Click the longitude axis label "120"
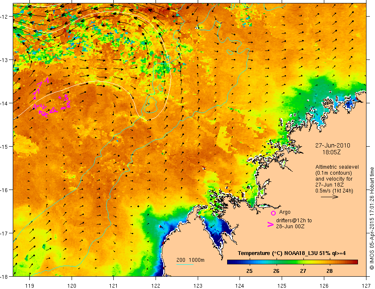The width and height of the screenshot is (375, 289). click(72, 286)
